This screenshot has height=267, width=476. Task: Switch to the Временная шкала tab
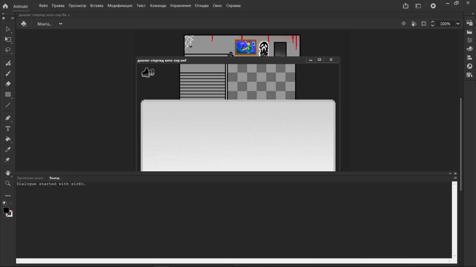(x=30, y=178)
